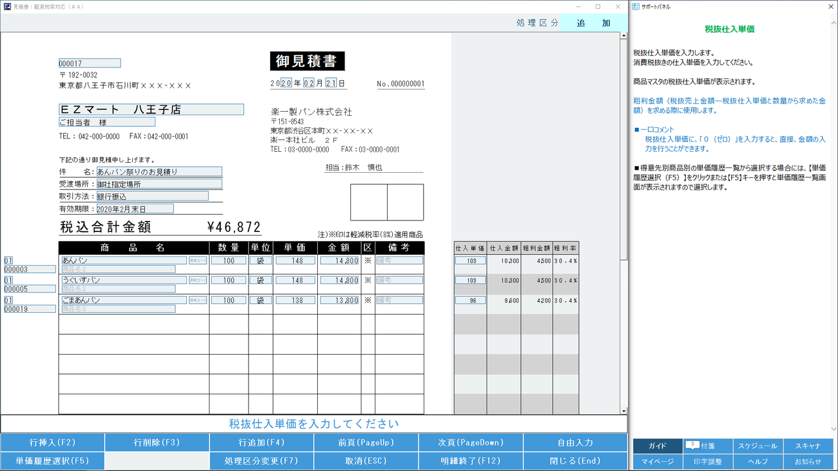The image size is (838, 471).
Task: Cancel with 取消(ESC) button
Action: [x=365, y=461]
